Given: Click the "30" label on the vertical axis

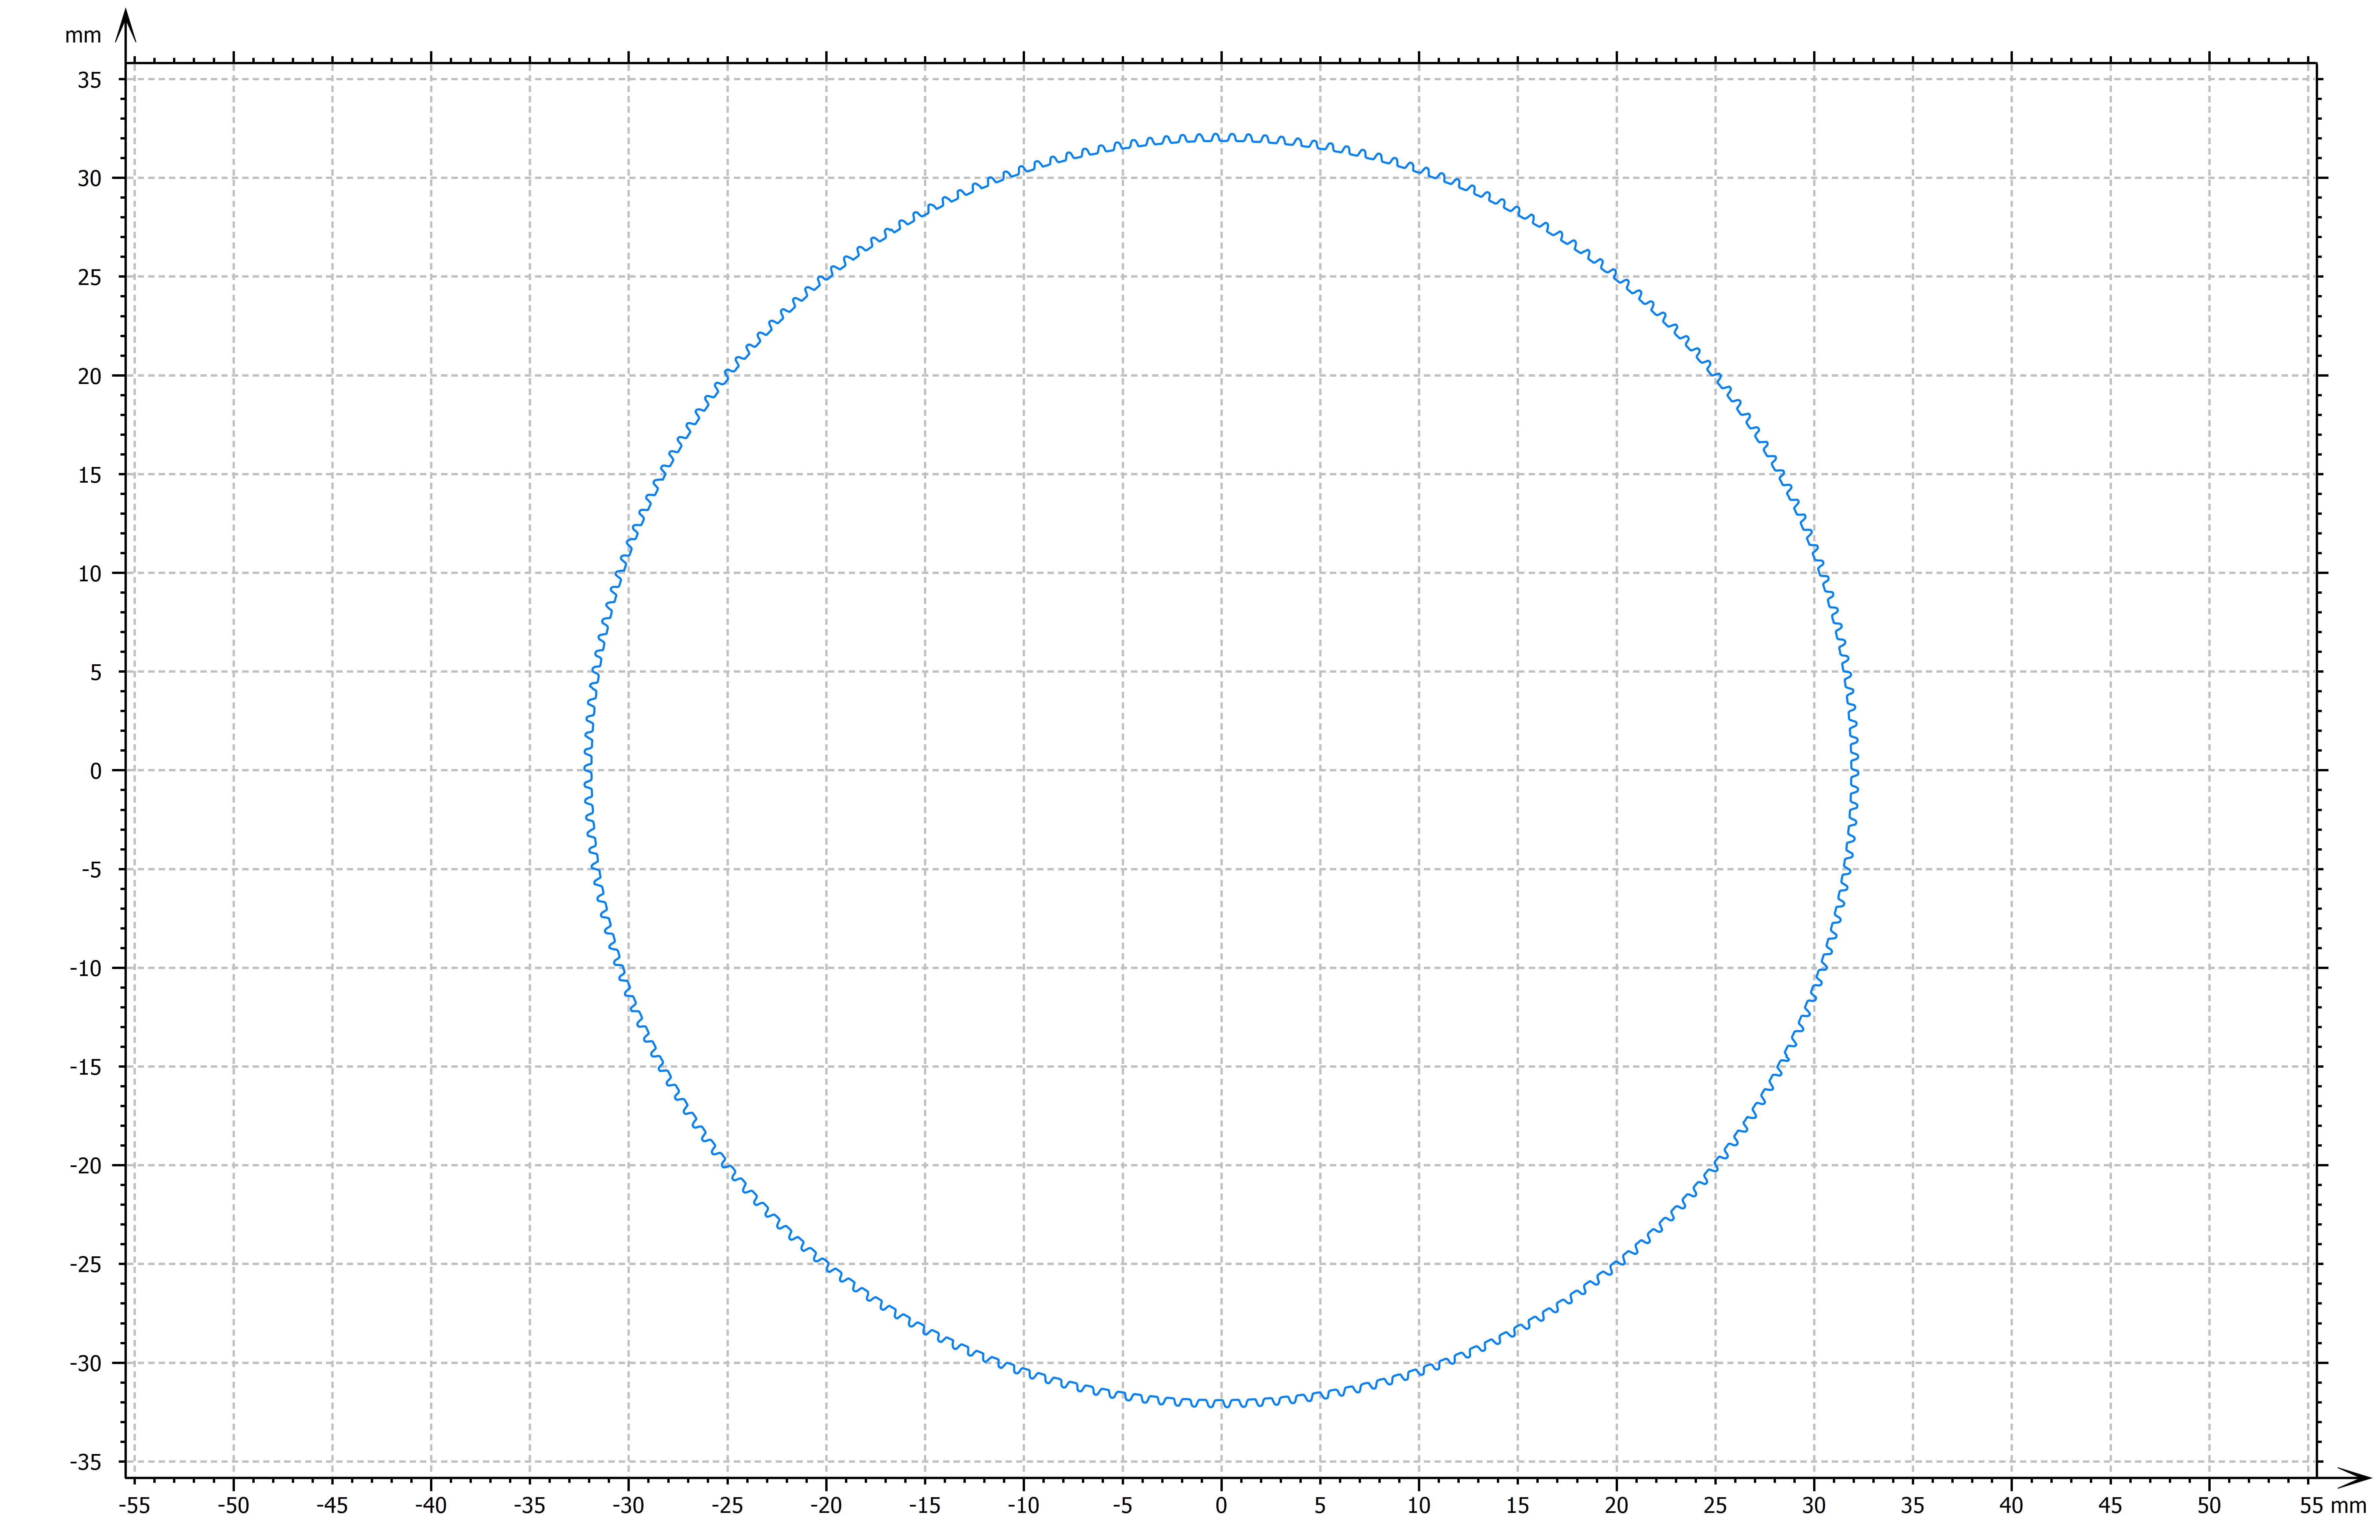Looking at the screenshot, I should tap(90, 179).
